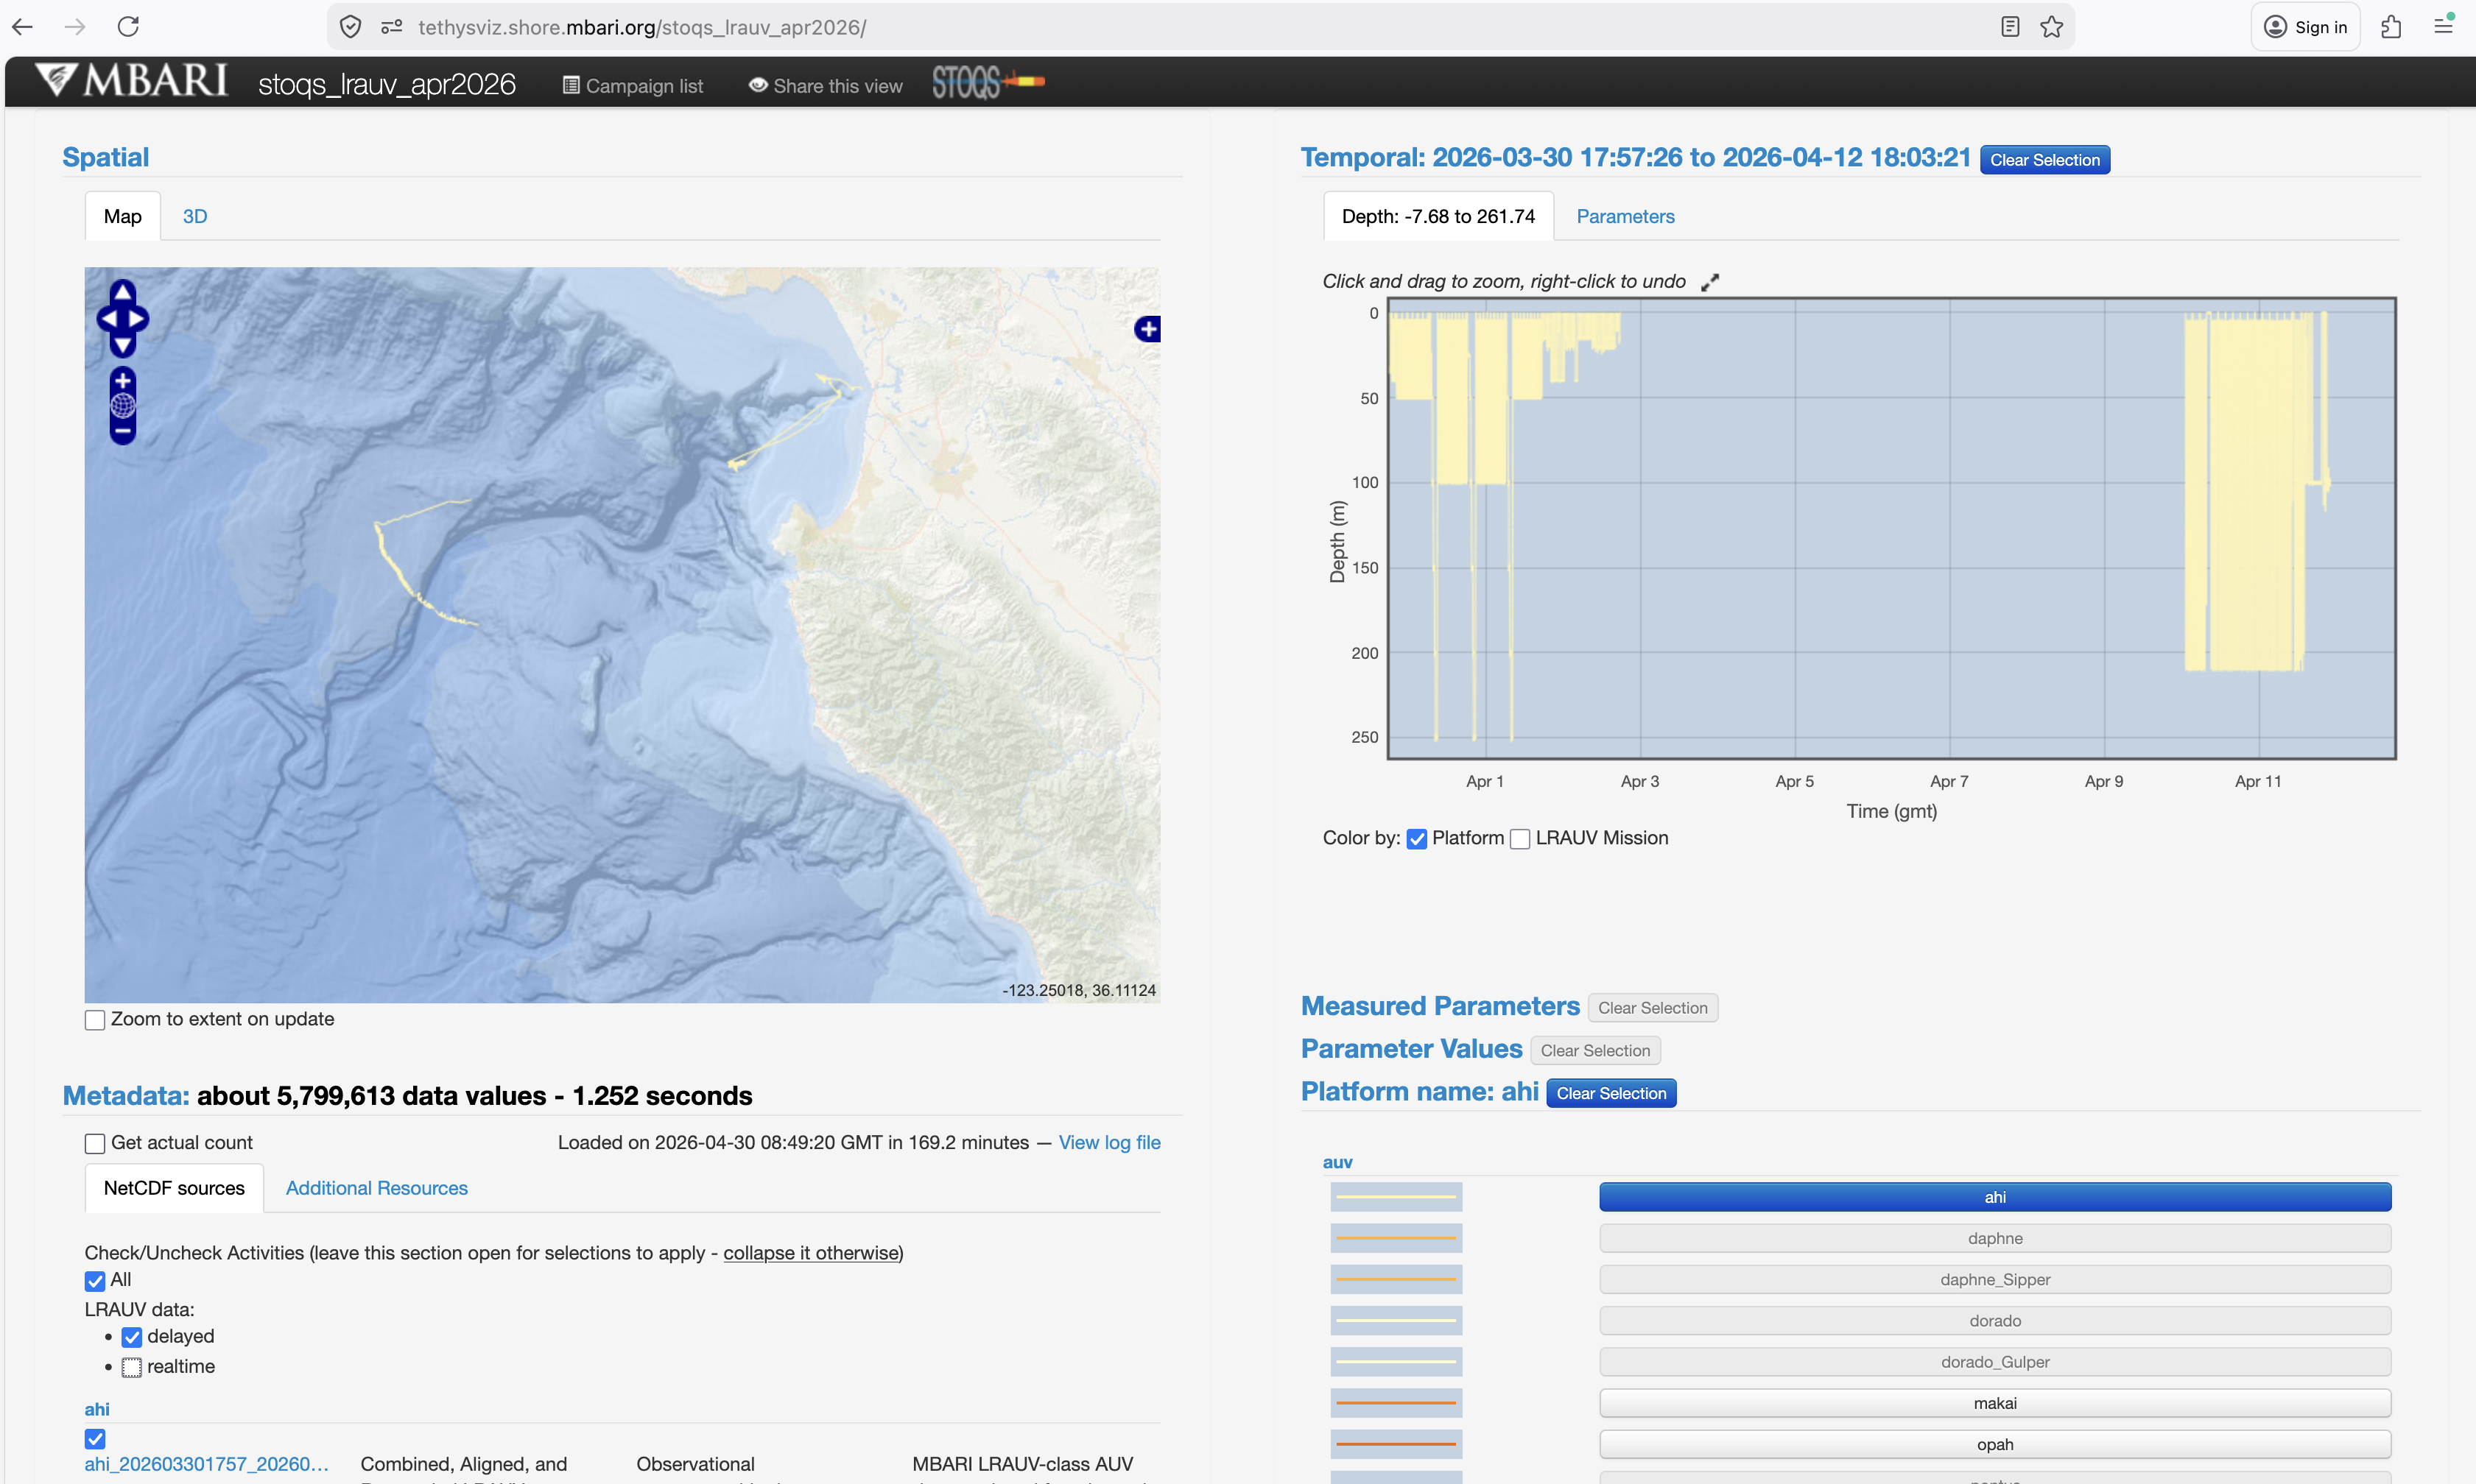The height and width of the screenshot is (1484, 2476).
Task: Collapse the Platform name section
Action: pyautogui.click(x=1420, y=1092)
